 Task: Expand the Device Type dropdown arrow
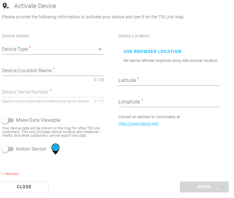100,49
